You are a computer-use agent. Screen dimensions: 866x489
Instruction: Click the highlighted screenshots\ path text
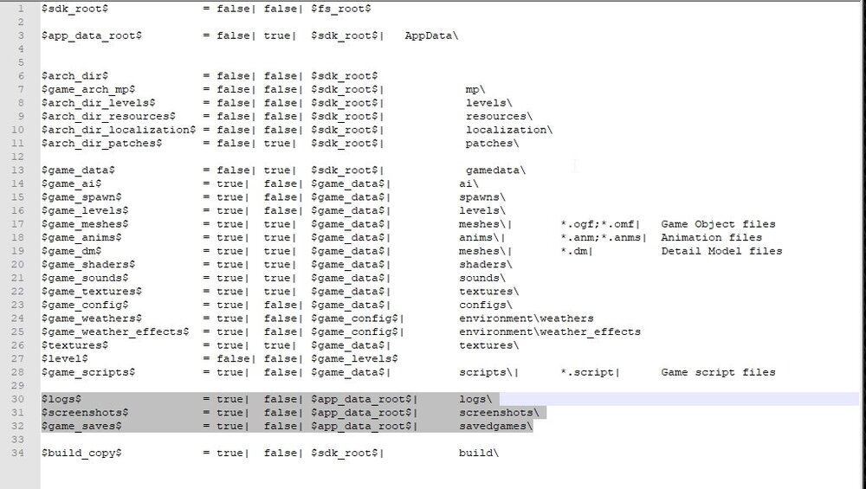pos(498,413)
